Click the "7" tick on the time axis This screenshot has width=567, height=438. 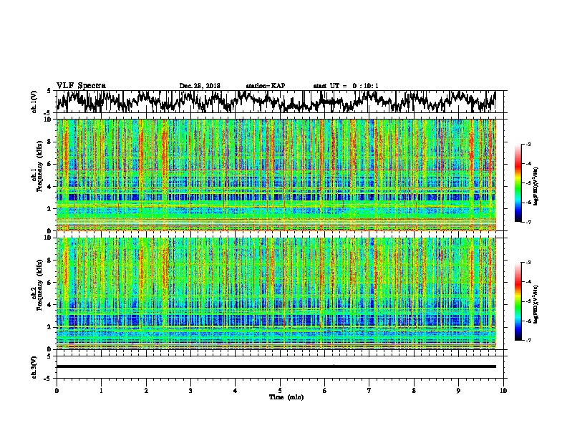[x=369, y=391]
